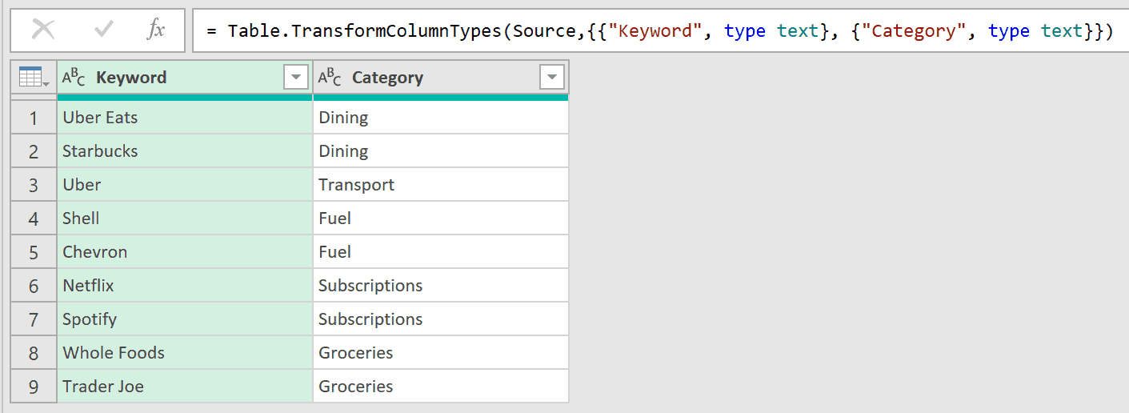
Task: Select row number 3
Action: [34, 185]
